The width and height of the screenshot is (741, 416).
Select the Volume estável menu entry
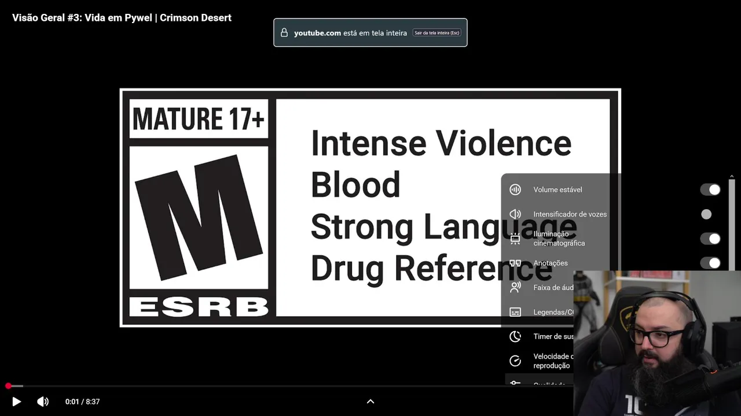coord(614,190)
